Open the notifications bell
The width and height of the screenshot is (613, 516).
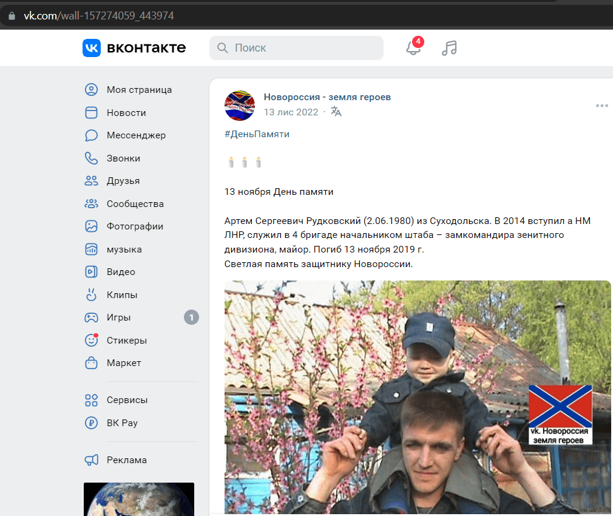413,48
